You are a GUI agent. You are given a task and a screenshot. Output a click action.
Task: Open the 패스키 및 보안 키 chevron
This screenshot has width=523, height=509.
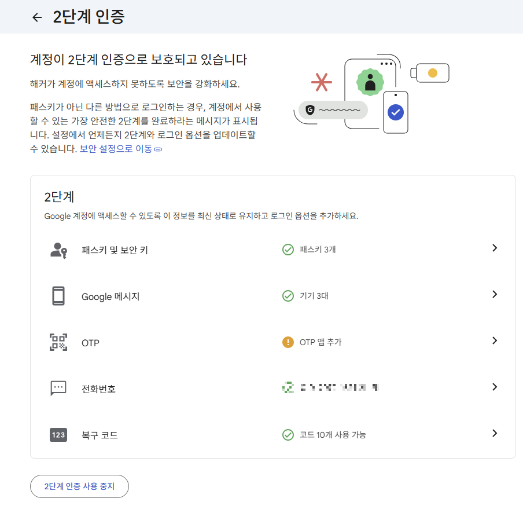point(495,248)
